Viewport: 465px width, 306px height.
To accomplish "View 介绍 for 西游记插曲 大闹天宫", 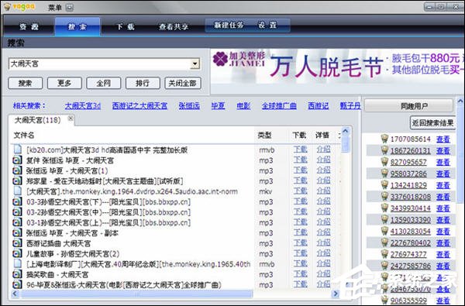I will [323, 243].
